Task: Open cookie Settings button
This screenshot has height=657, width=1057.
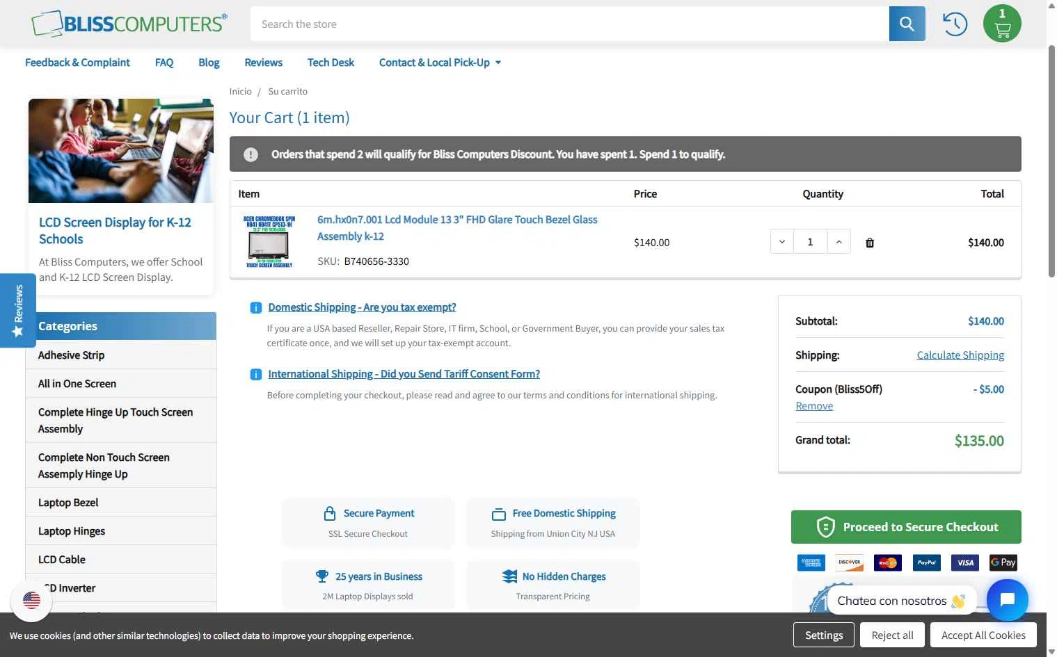Action: [x=824, y=635]
